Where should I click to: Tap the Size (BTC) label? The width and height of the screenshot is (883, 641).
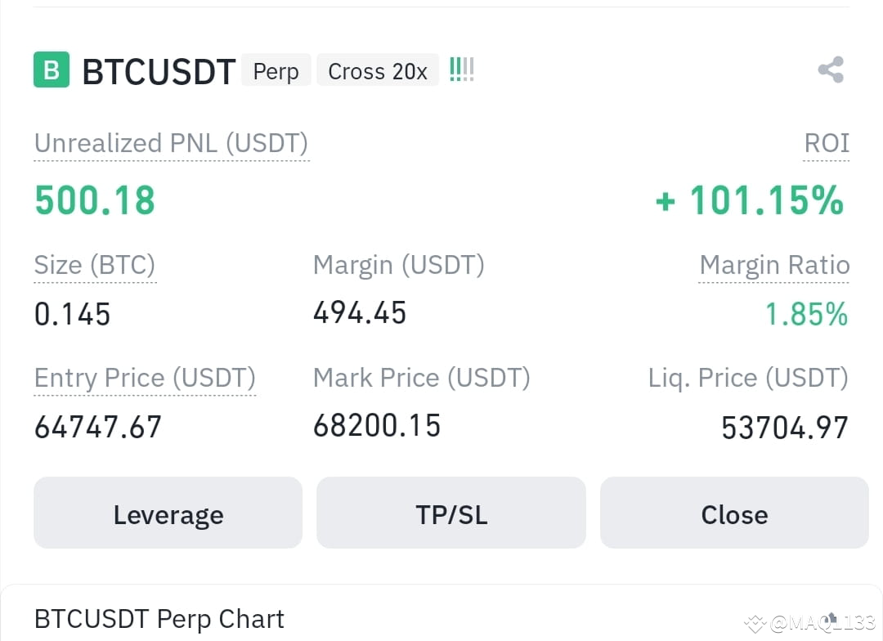click(x=95, y=265)
